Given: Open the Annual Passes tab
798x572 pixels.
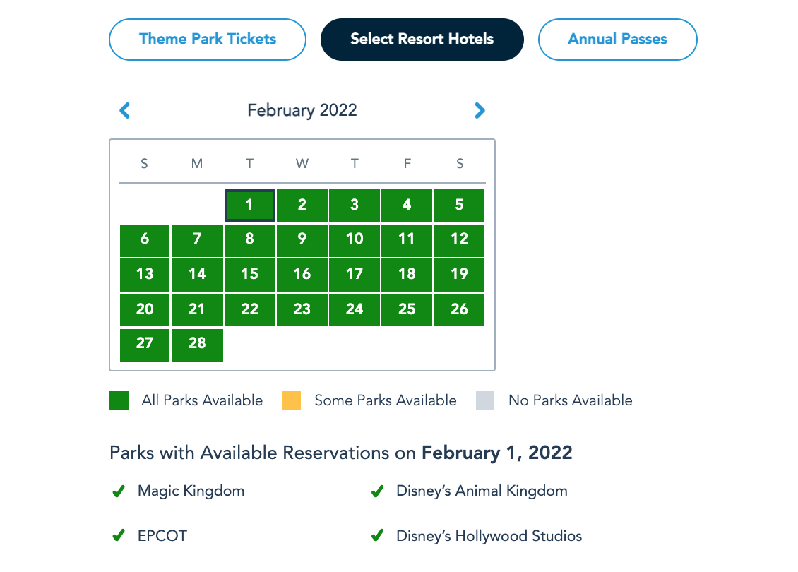Looking at the screenshot, I should [x=617, y=39].
